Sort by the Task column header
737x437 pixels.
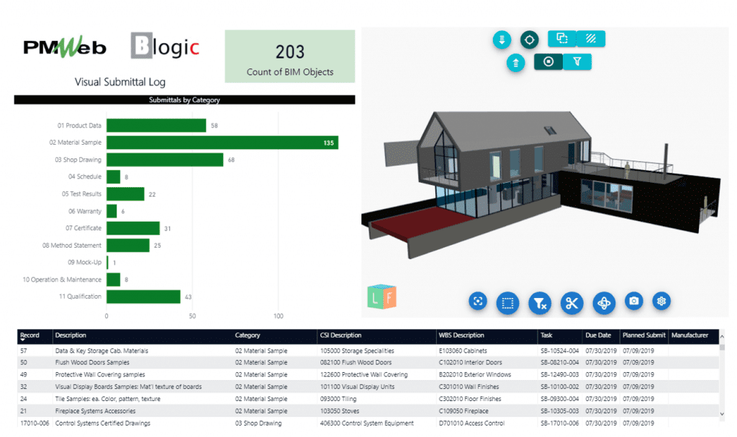560,336
